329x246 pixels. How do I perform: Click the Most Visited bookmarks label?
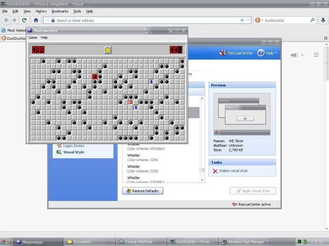(16, 30)
